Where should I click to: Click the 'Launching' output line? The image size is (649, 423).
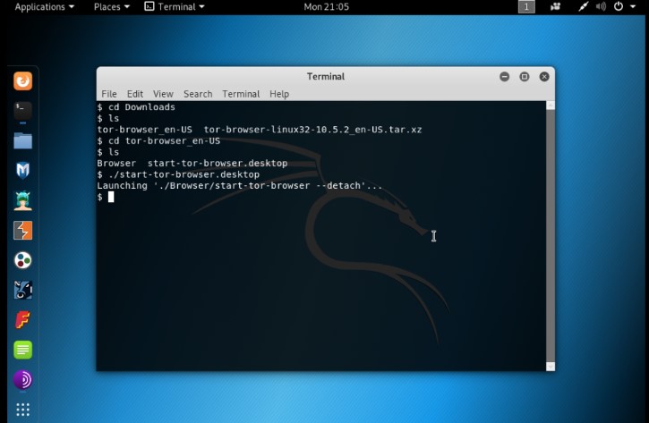240,186
